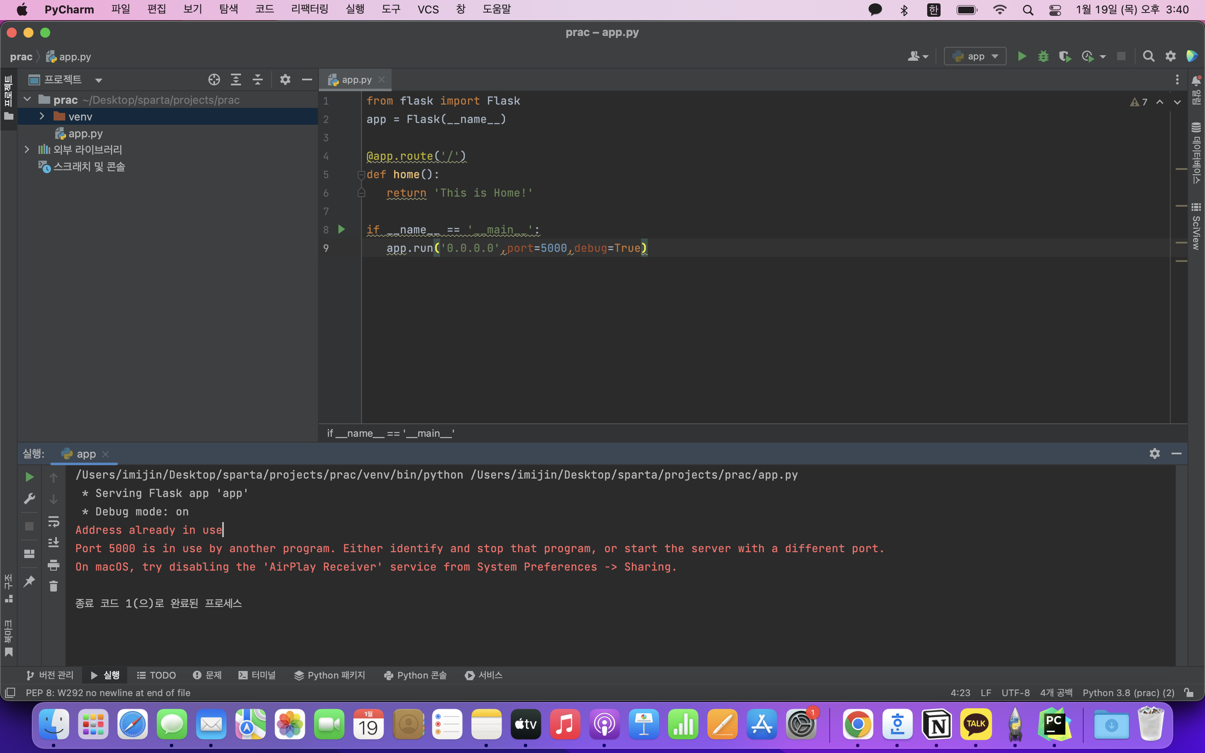Toggle the read-only lock in status bar
Viewport: 1205px width, 753px height.
[x=1189, y=693]
